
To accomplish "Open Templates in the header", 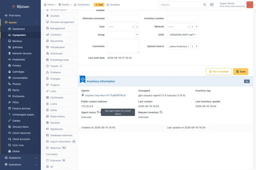I will point(113,5).
